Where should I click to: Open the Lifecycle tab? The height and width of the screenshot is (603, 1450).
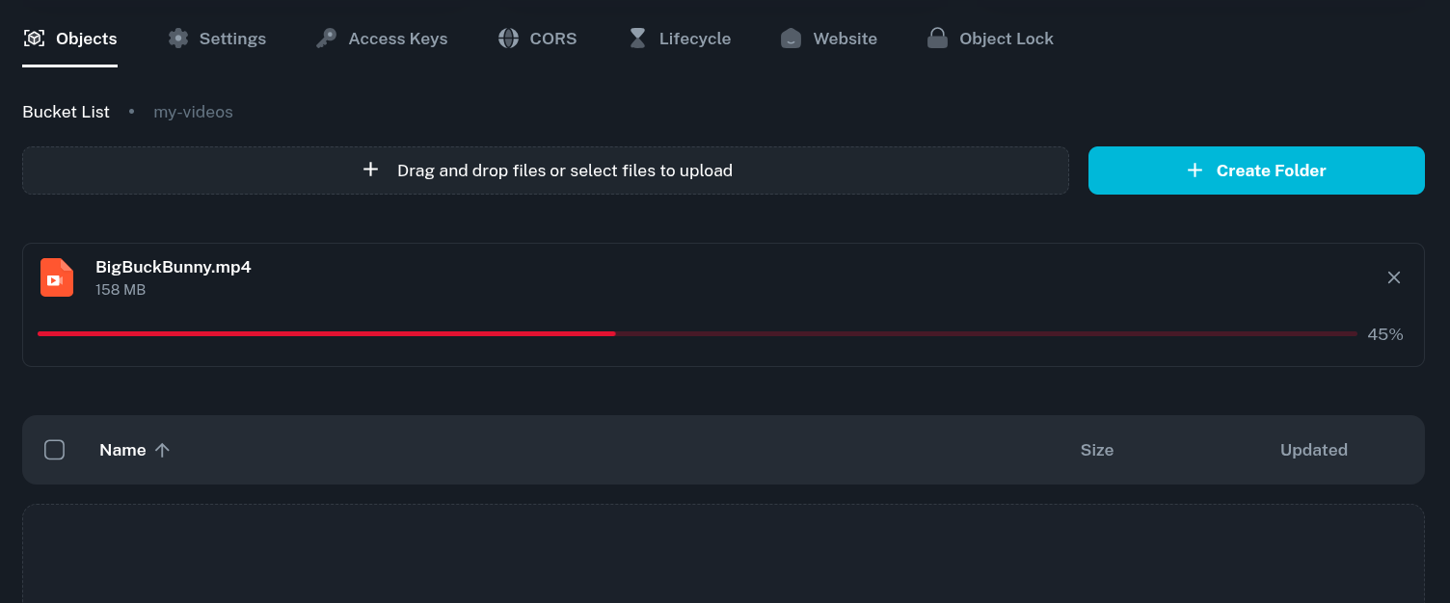[x=694, y=39]
